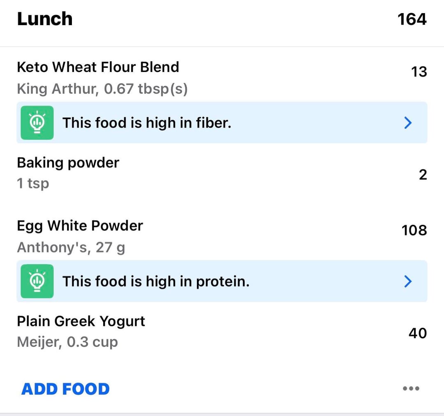
Task: Tap the lightbulb icon beside the protein insight
Action: point(37,281)
